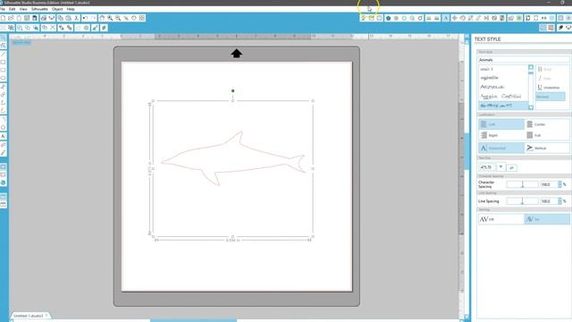Open the Help menu
Image resolution: width=572 pixels, height=322 pixels.
tap(71, 9)
